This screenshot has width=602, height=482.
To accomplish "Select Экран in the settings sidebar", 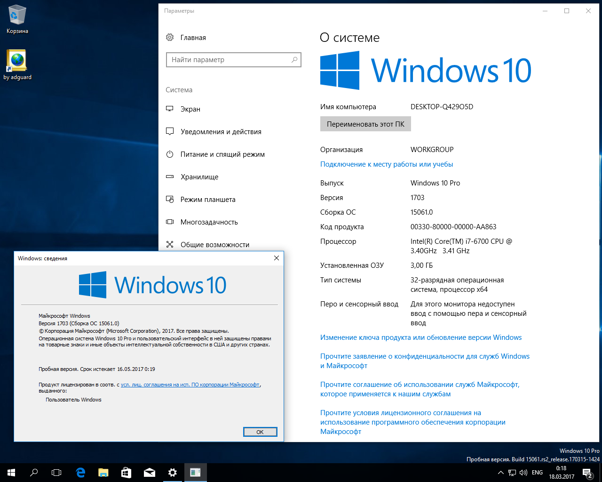I will click(190, 109).
